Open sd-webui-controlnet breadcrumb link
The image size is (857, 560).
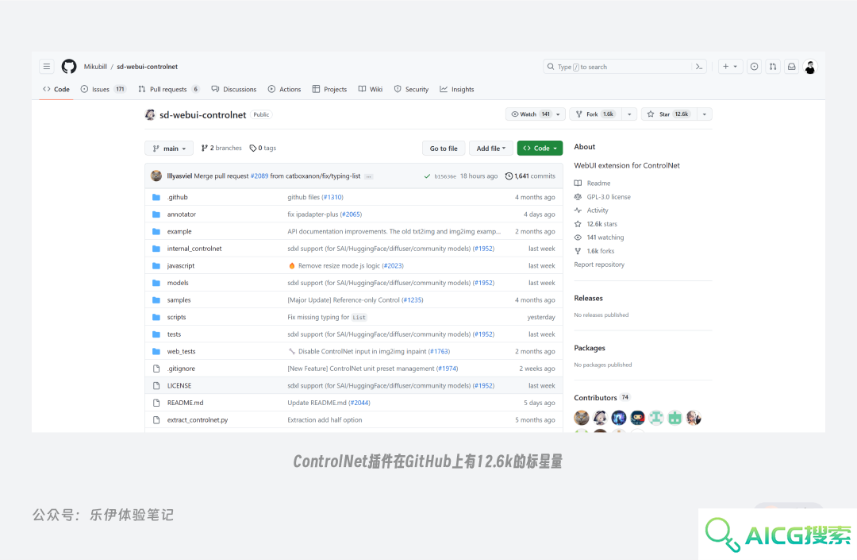pos(147,67)
